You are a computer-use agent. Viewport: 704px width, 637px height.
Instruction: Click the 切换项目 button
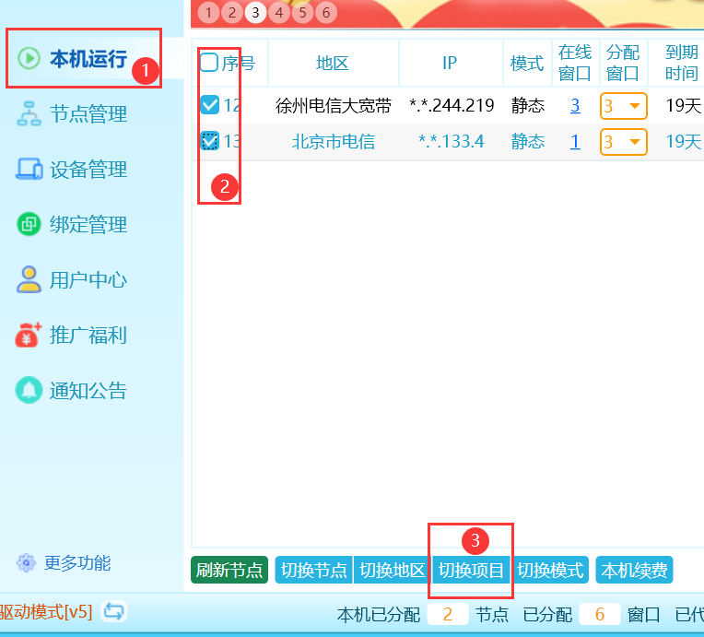(x=471, y=571)
